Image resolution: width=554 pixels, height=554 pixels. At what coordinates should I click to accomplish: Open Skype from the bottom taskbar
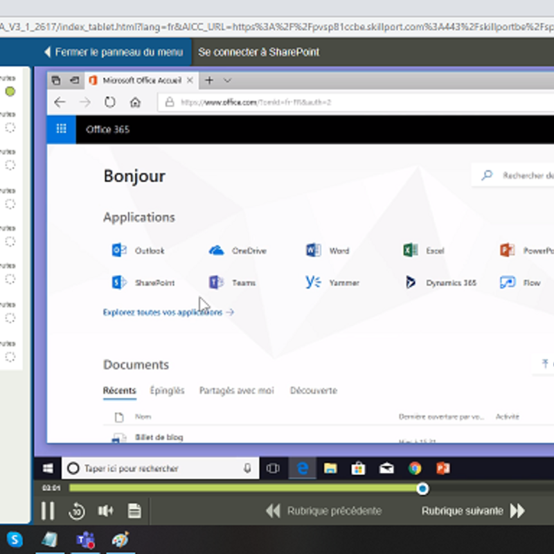pyautogui.click(x=15, y=539)
